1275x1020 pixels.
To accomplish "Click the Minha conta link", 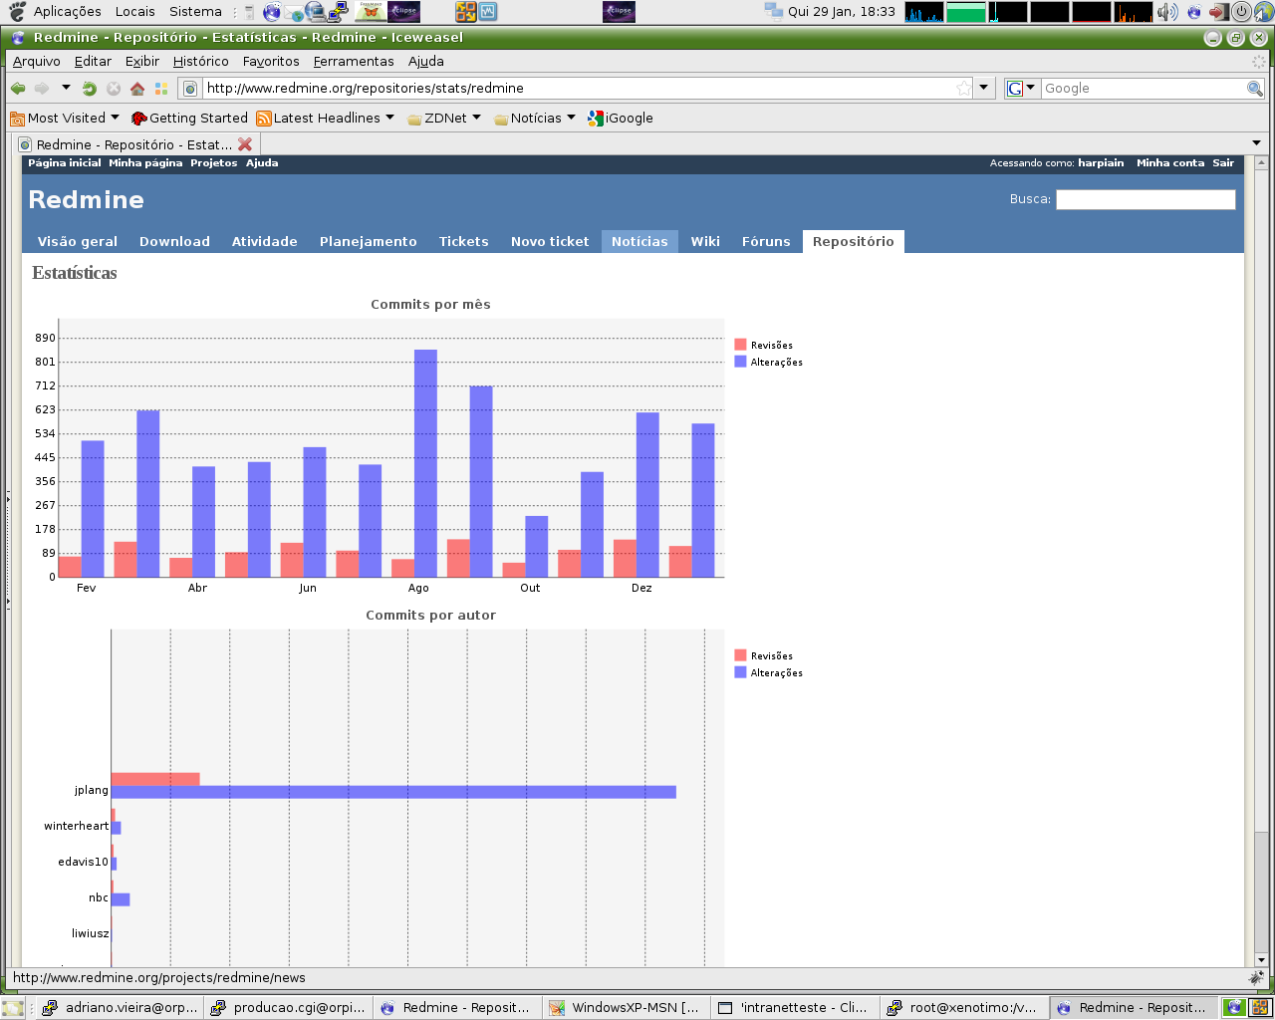I will pos(1170,163).
